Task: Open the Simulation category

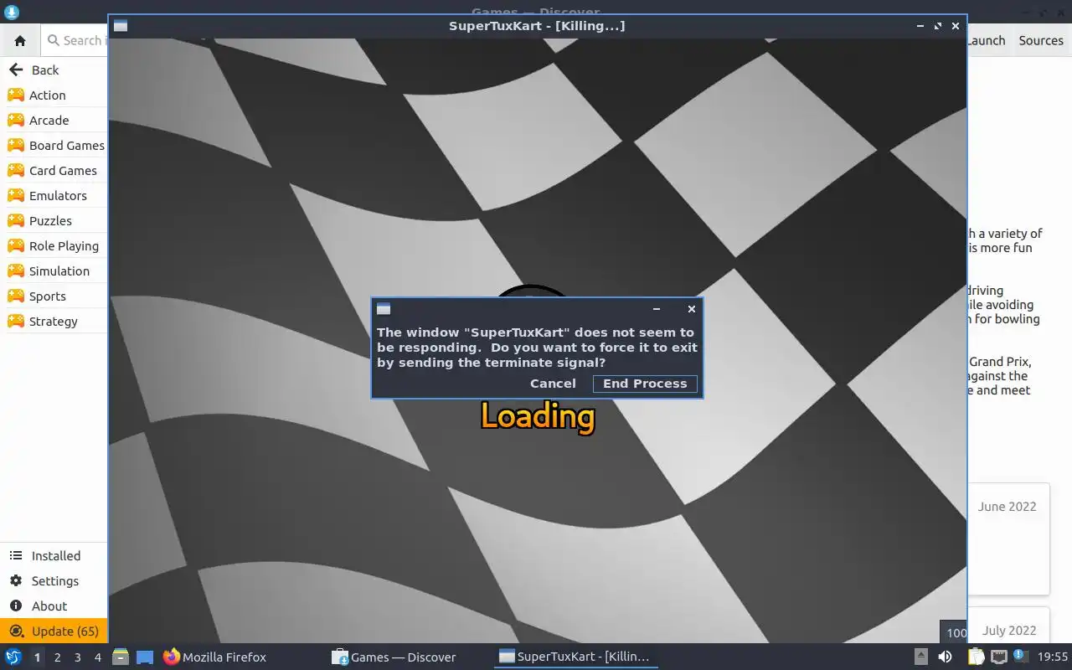Action: [54, 271]
